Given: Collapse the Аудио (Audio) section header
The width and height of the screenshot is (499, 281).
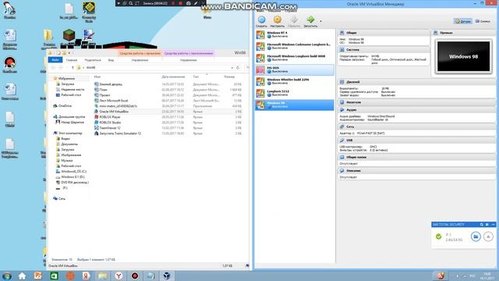Looking at the screenshot, I should [x=416, y=109].
